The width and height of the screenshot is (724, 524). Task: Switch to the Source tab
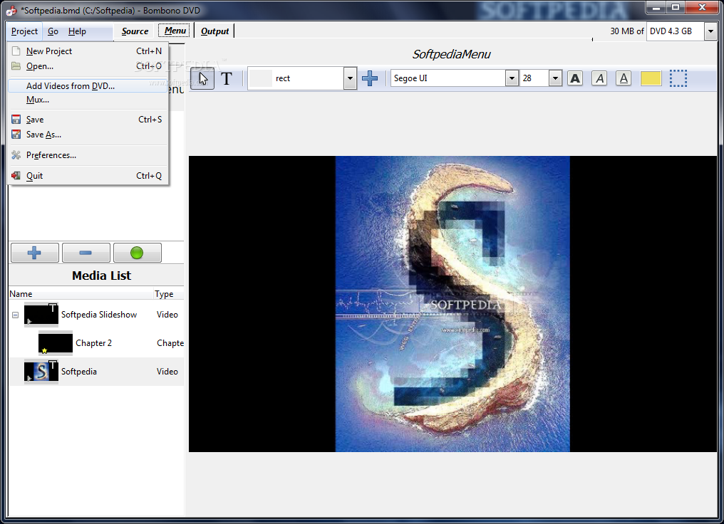(x=135, y=31)
